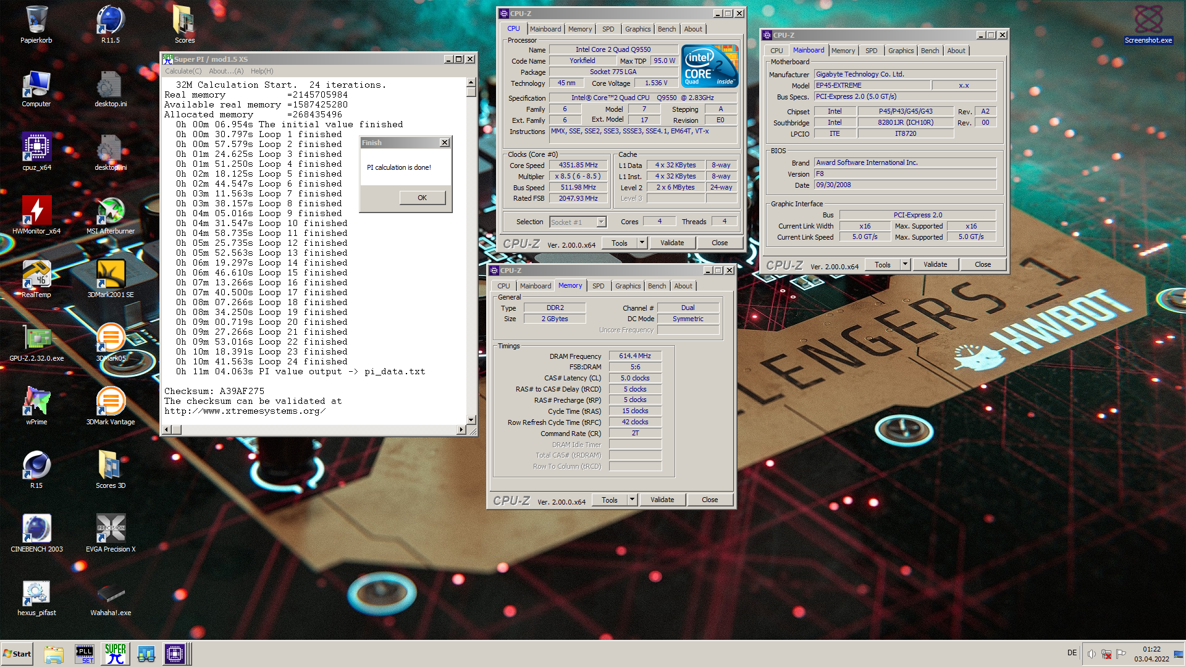Expand Tools dropdown arrow in Mainboard CPU-Z window
1186x667 pixels.
(x=905, y=264)
